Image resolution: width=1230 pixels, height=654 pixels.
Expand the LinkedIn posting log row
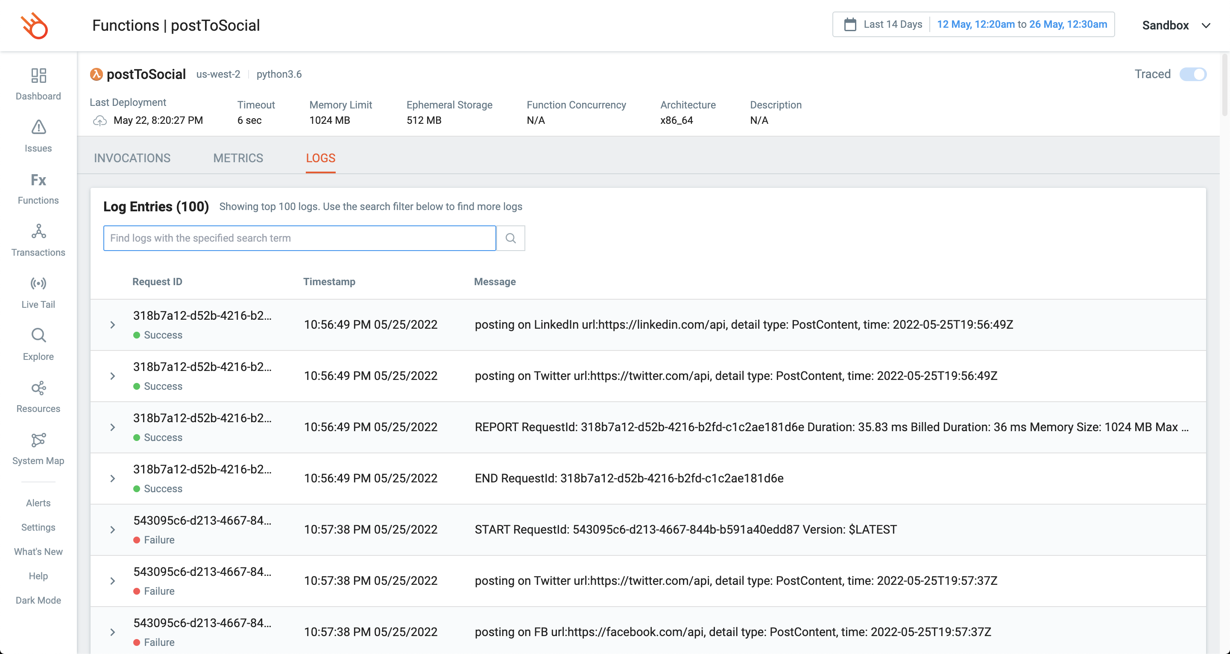tap(113, 325)
